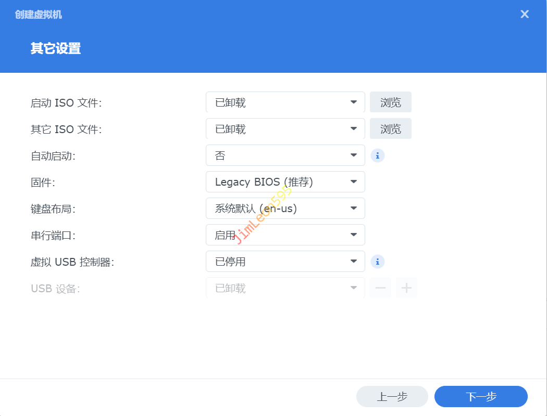Open the 自动启动 dropdown showing 否

click(x=285, y=155)
